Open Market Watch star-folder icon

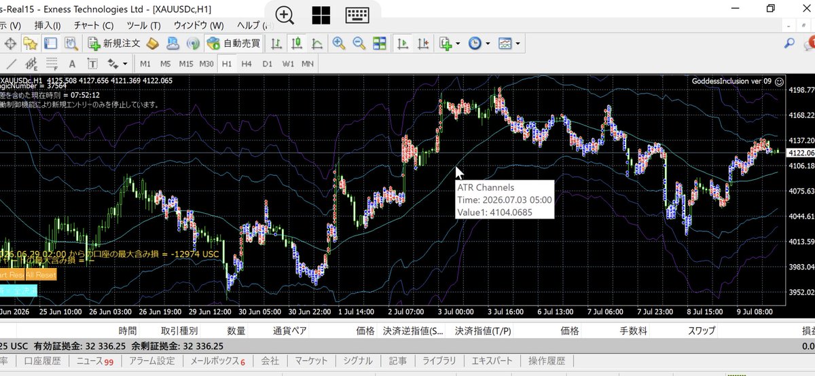pyautogui.click(x=30, y=43)
